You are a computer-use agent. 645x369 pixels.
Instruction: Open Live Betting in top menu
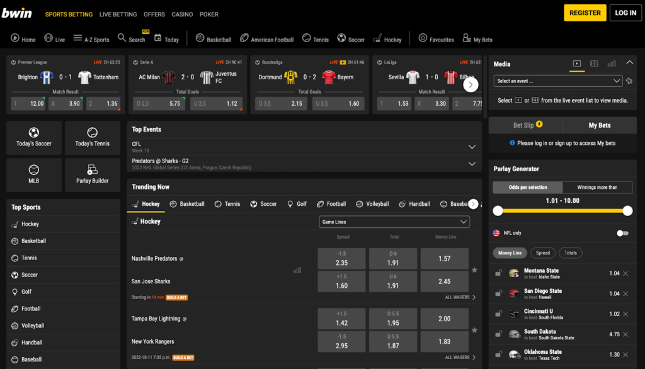pyautogui.click(x=118, y=14)
